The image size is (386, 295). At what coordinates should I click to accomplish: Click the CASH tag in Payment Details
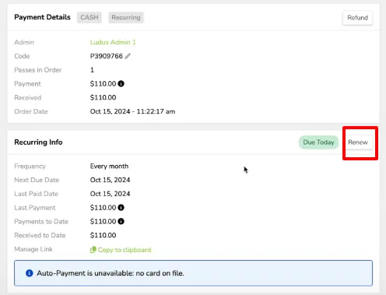pos(89,17)
